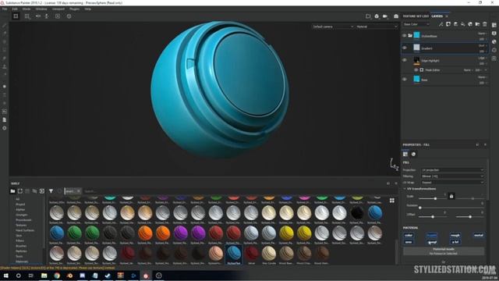
Task: Open Display Settings dock icon
Action: pos(494,34)
